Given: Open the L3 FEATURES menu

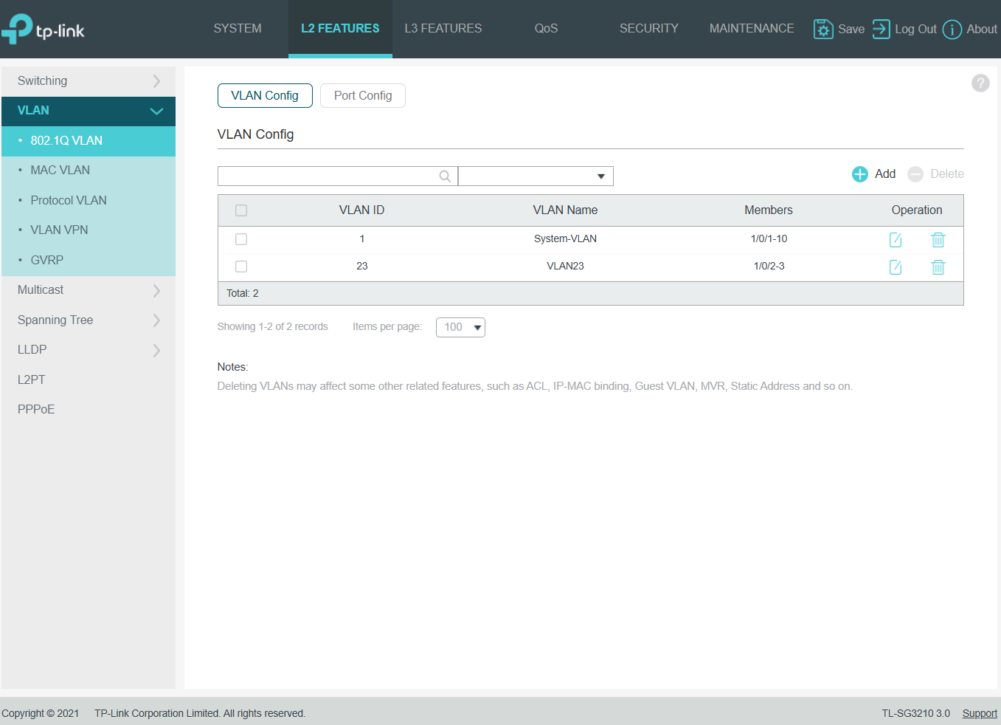Looking at the screenshot, I should [443, 29].
